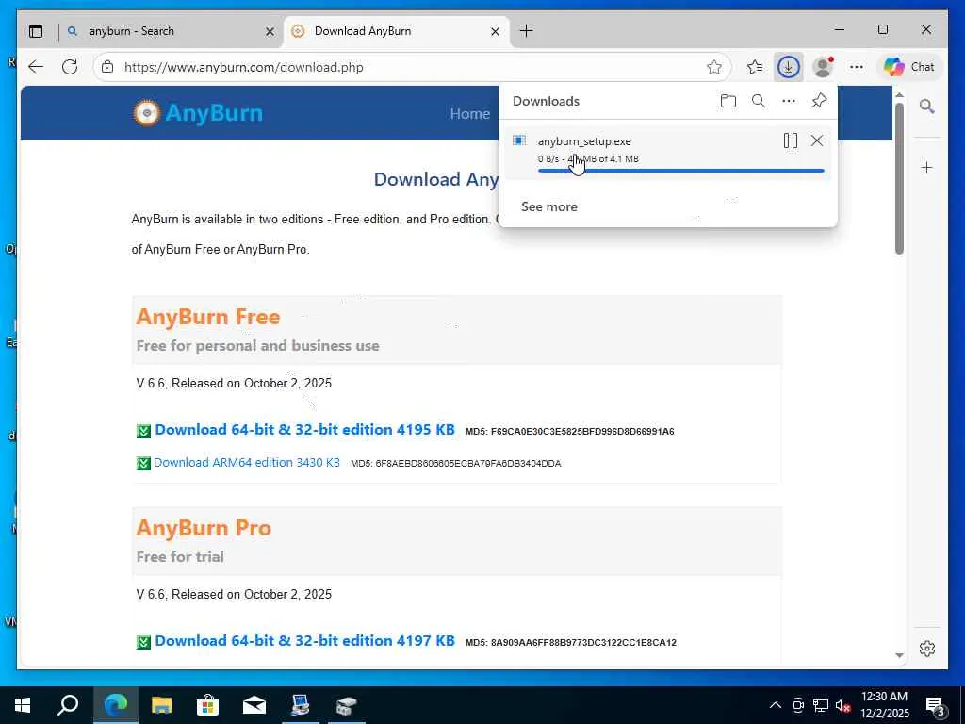Click the address bar URL

[244, 67]
